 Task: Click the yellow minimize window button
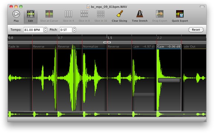point(16,7)
